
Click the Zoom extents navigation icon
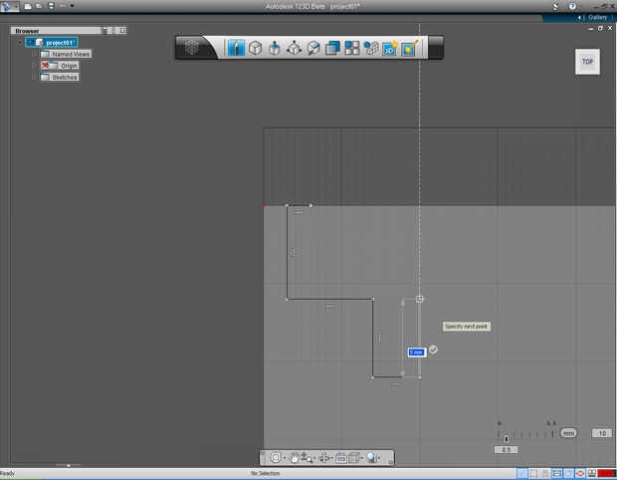(276, 457)
